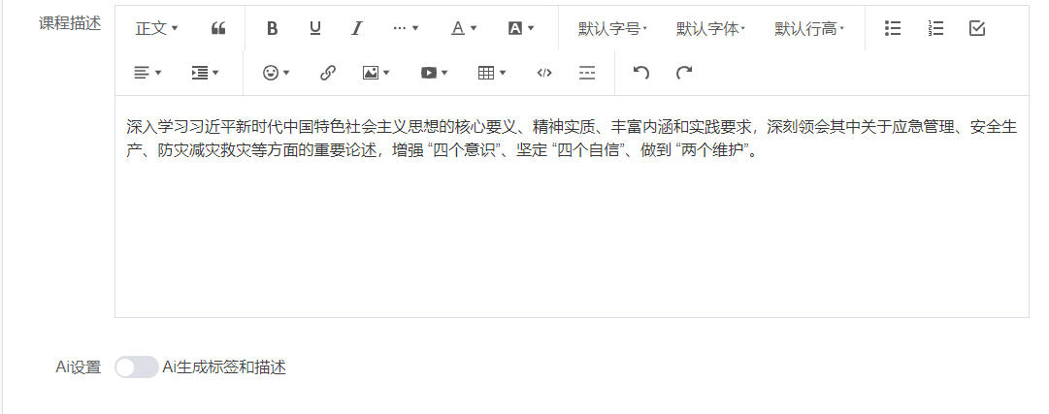Screen dimensions: 1049x414
Task: Toggle italic formatting
Action: click(x=357, y=29)
